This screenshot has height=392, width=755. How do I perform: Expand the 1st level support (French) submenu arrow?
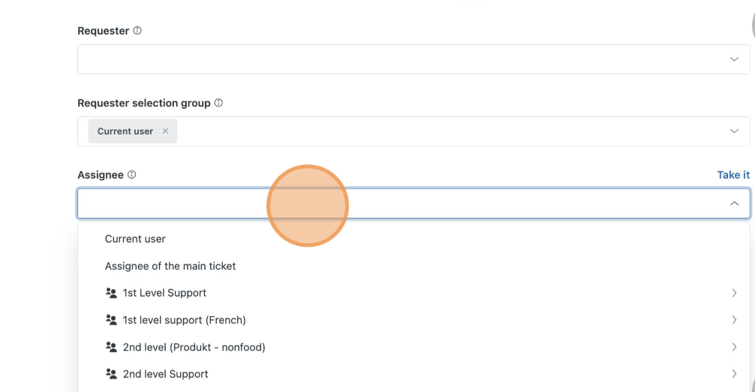[734, 320]
